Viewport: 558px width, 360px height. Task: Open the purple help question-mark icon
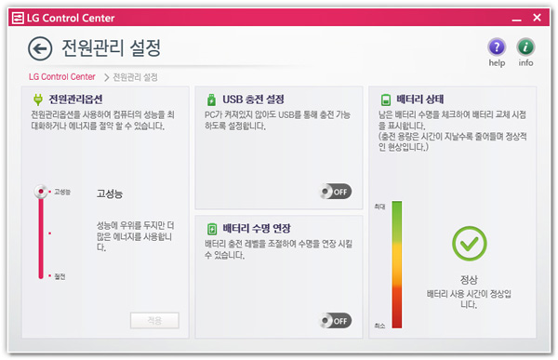pos(497,47)
